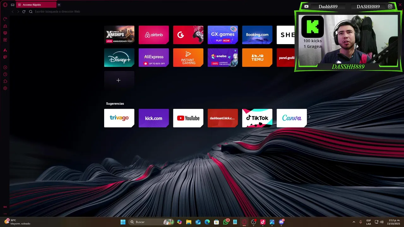This screenshot has height=227, width=404.
Task: Open the Opera GX main menu logo
Action: pos(5,5)
